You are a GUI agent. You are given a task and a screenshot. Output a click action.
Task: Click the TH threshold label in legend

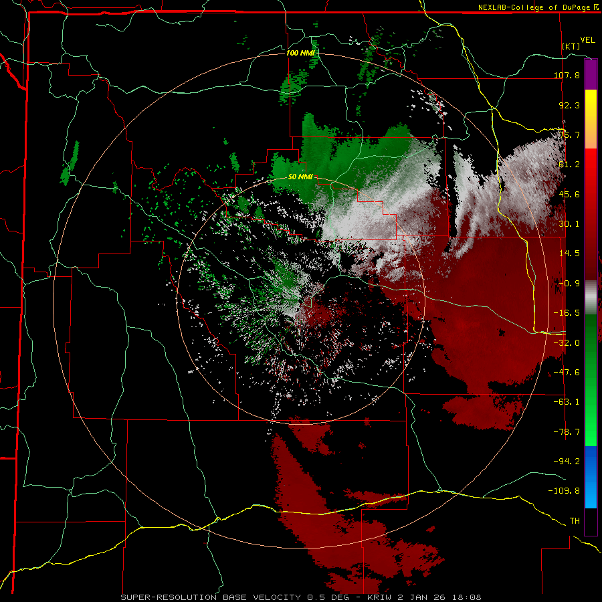(575, 520)
